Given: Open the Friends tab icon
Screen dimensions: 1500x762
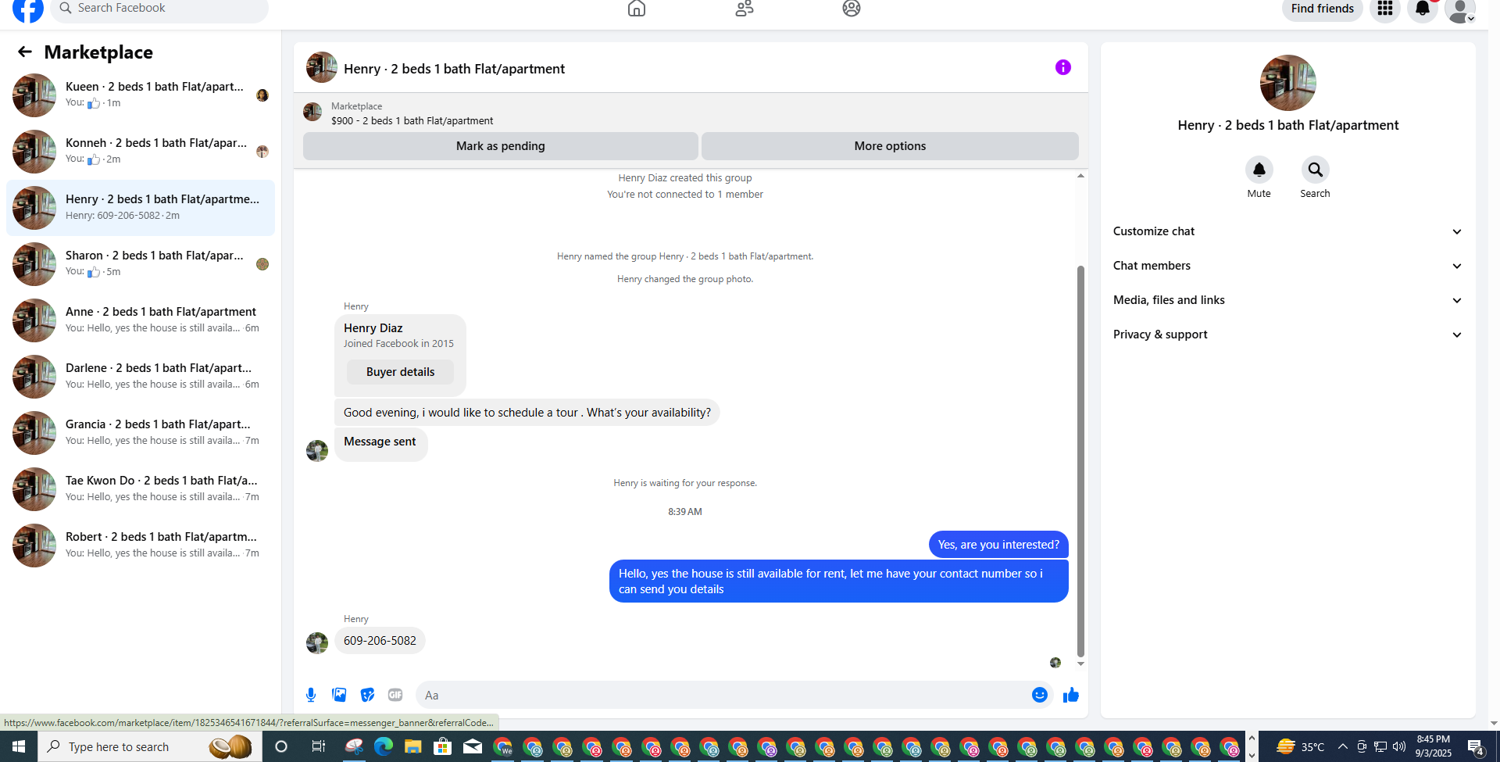Looking at the screenshot, I should 745,9.
